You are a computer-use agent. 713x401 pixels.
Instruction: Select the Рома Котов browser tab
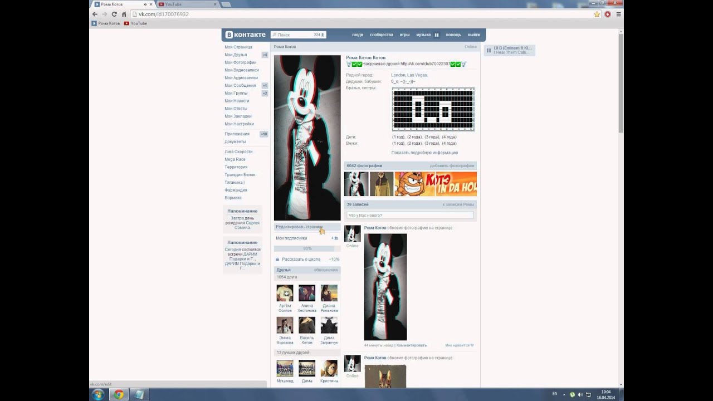click(124, 4)
